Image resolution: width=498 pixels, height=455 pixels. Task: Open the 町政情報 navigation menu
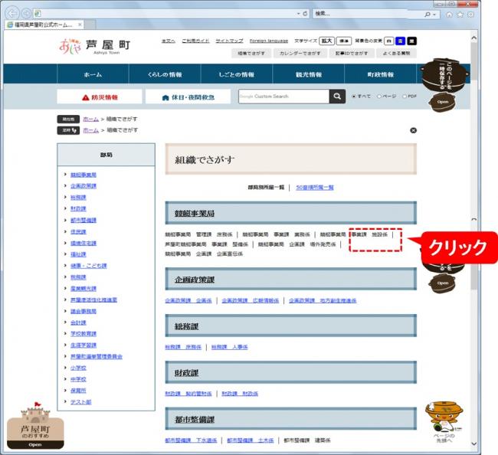pyautogui.click(x=381, y=74)
